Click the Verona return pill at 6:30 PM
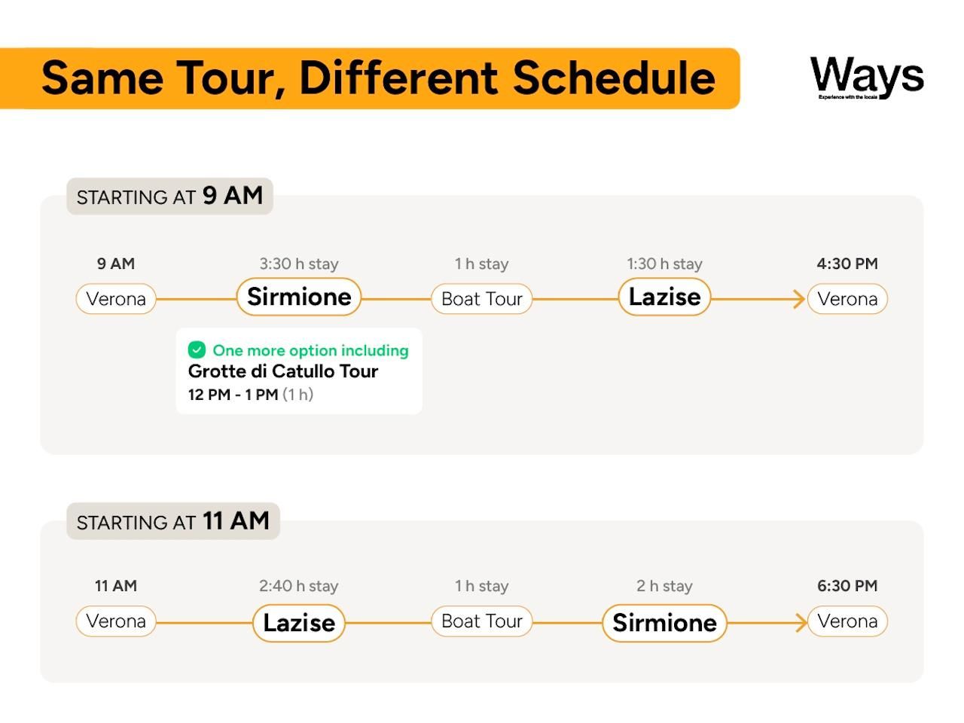This screenshot has height=723, width=964. [x=847, y=621]
